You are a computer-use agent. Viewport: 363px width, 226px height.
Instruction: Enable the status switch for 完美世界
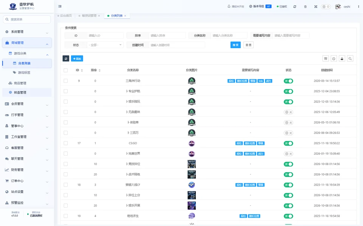click(289, 154)
